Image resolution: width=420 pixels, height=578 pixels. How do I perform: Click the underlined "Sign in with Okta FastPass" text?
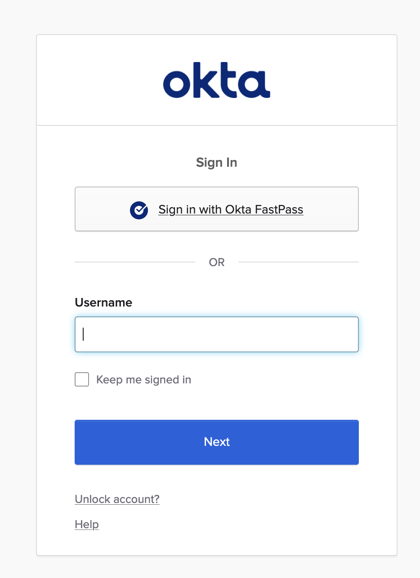click(231, 210)
